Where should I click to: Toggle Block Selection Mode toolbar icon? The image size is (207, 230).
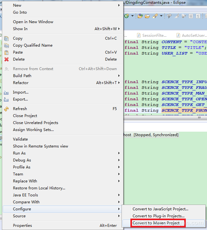191,16
